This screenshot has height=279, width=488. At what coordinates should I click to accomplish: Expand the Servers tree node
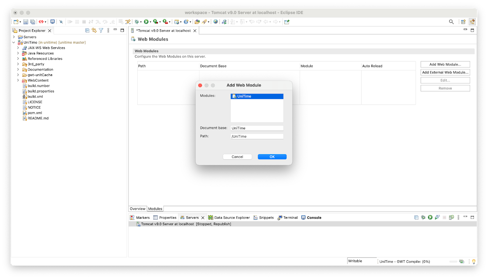click(14, 37)
